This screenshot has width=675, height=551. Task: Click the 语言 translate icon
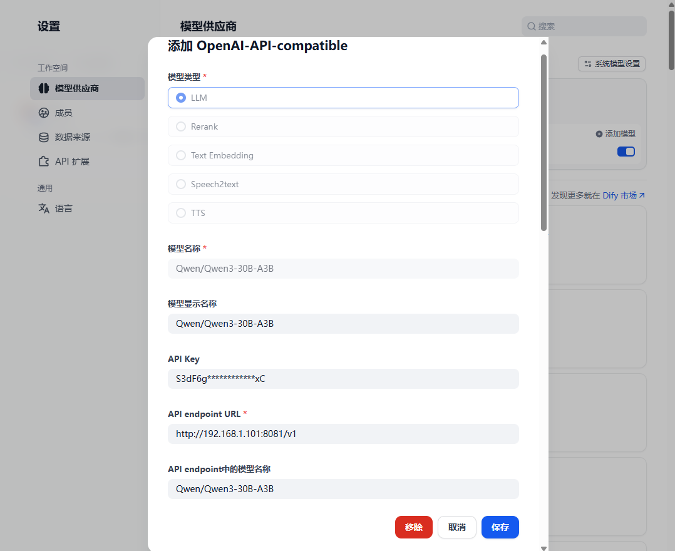(x=44, y=209)
